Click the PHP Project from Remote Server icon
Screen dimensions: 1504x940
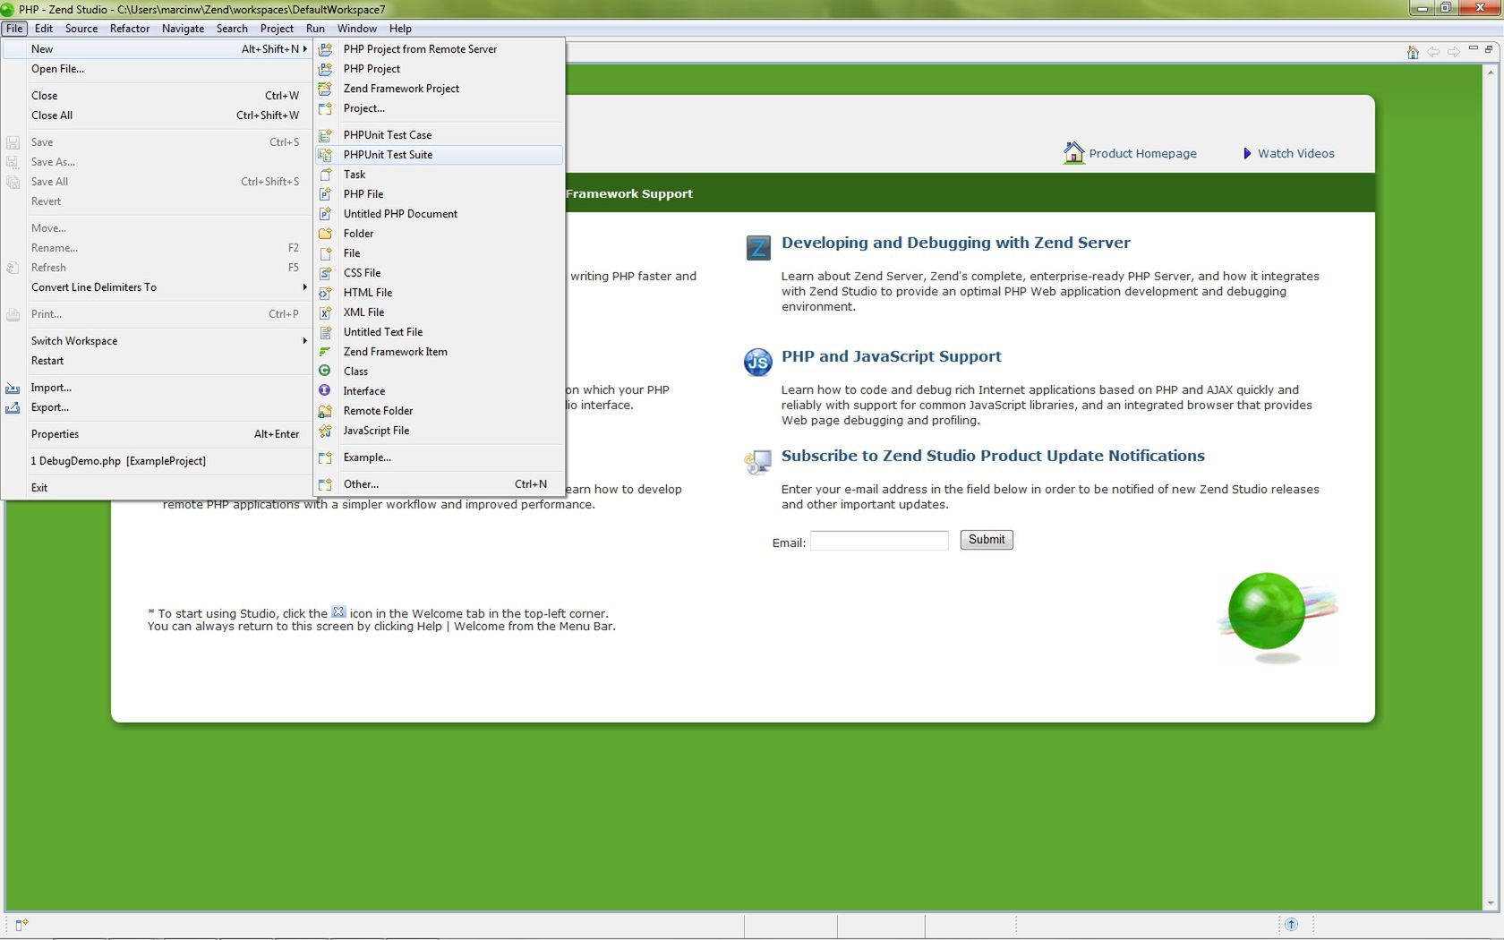point(326,49)
